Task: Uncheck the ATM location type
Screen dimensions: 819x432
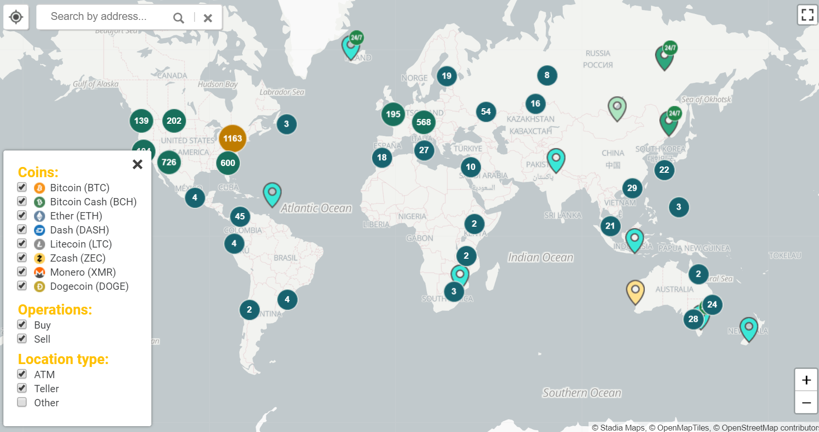Action: pyautogui.click(x=22, y=374)
